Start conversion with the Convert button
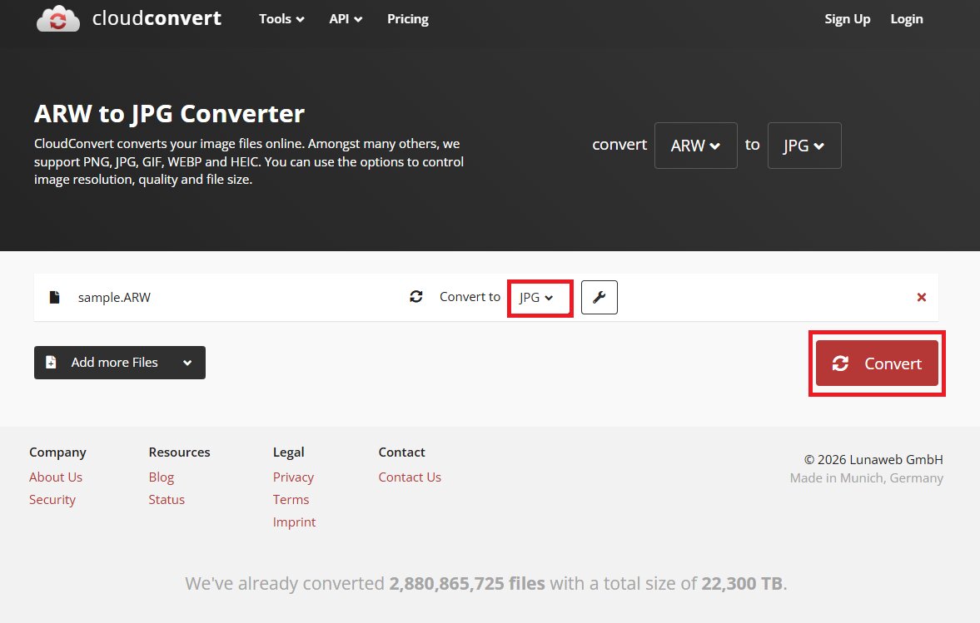 (876, 363)
